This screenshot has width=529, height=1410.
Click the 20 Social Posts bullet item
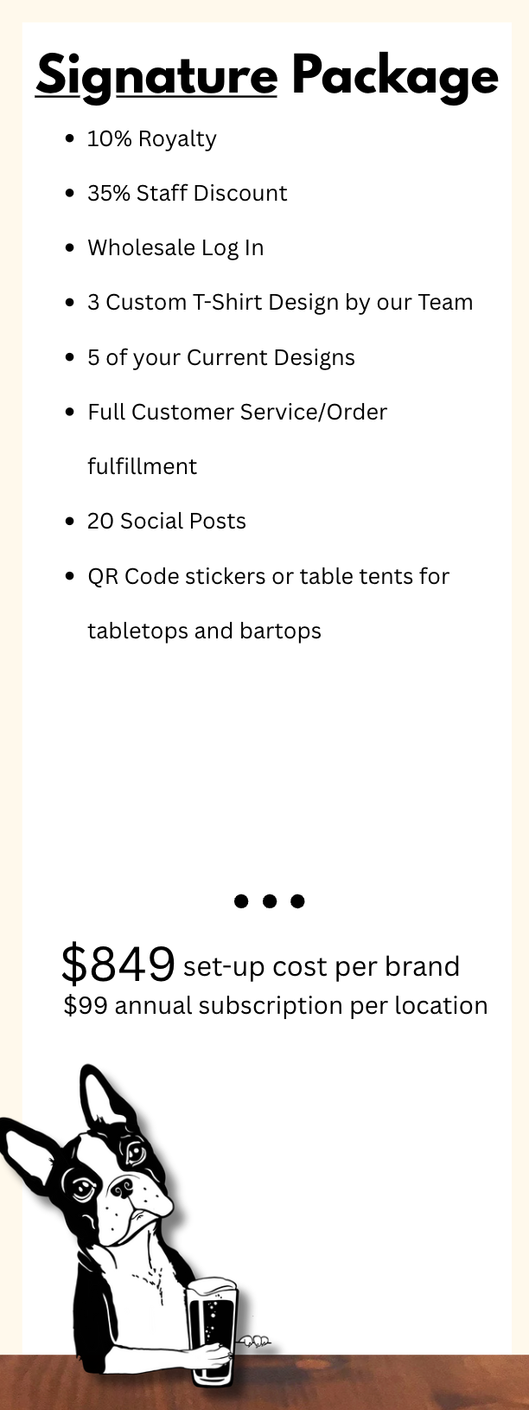[167, 522]
